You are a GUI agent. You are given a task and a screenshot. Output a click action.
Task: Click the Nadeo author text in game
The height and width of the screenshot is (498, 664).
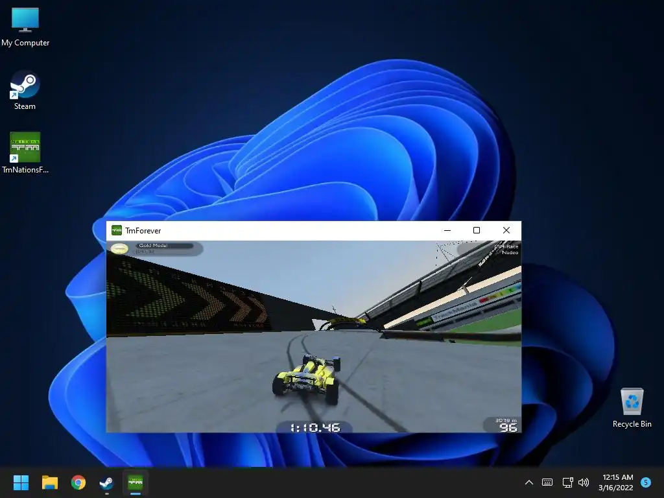tap(510, 252)
